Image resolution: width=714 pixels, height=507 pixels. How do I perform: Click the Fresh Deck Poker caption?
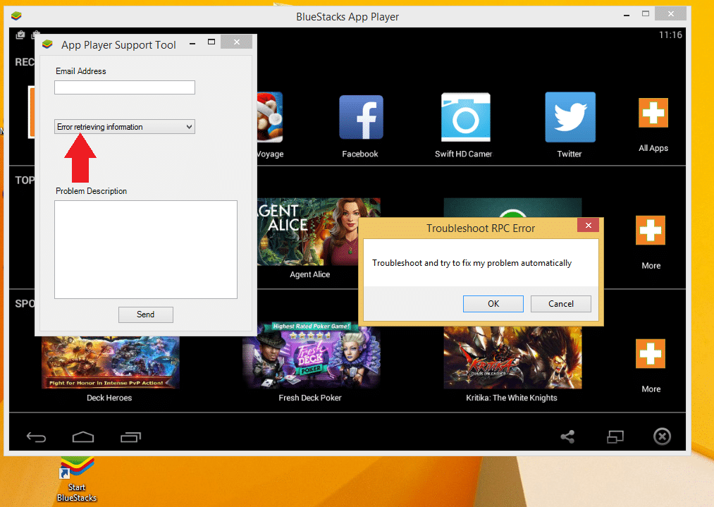point(310,398)
